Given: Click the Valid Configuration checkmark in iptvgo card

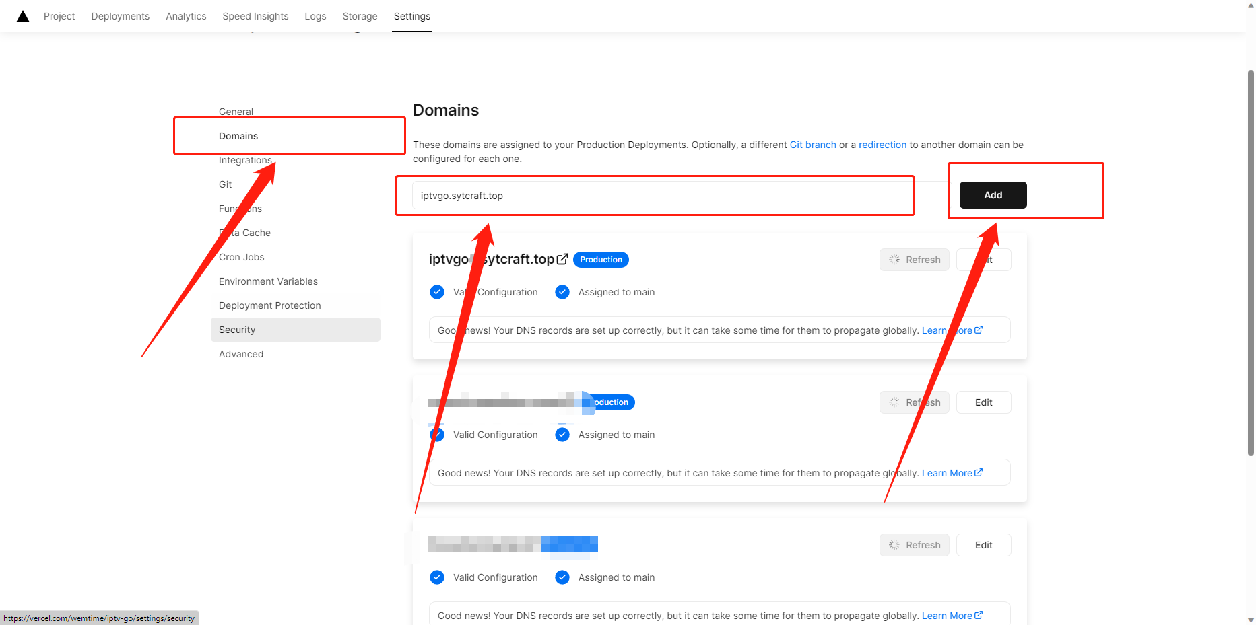Looking at the screenshot, I should (437, 292).
